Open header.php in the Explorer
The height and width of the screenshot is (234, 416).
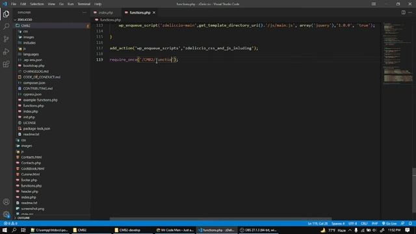[x=29, y=192]
